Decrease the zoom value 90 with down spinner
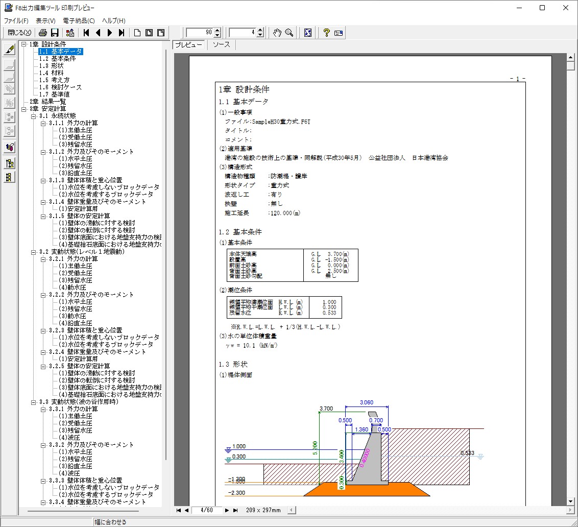The image size is (578, 527). (218, 35)
